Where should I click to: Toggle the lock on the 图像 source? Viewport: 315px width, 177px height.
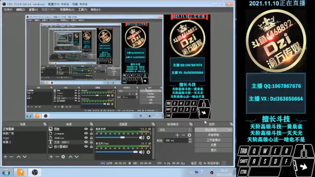click(x=91, y=129)
